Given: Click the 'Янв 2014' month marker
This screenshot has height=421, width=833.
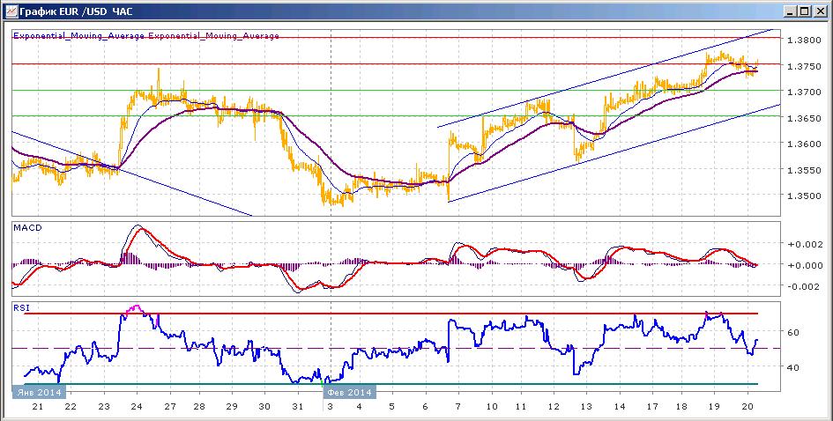Looking at the screenshot, I should (x=40, y=392).
